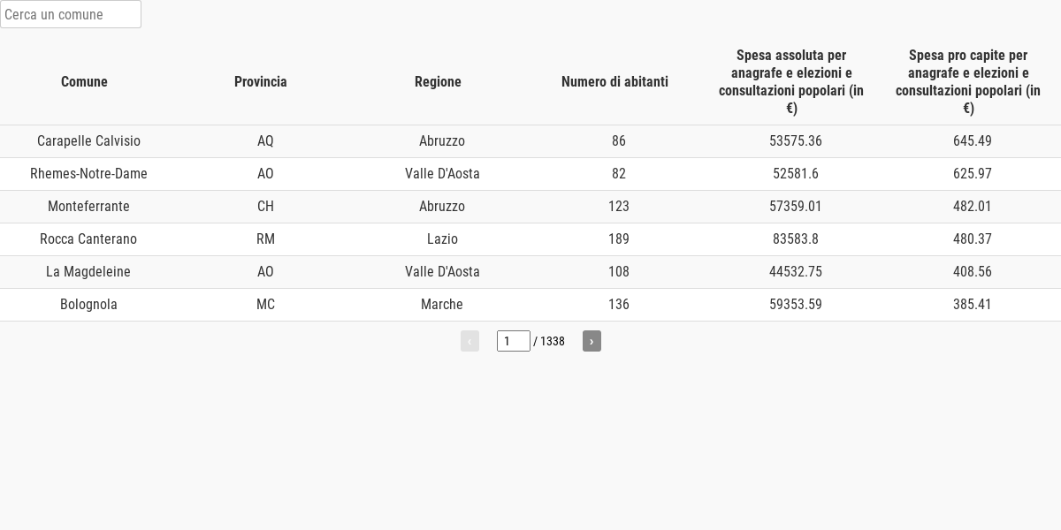Viewport: 1061px width, 530px height.
Task: Sort by Numero di abitanti header
Action: point(614,81)
